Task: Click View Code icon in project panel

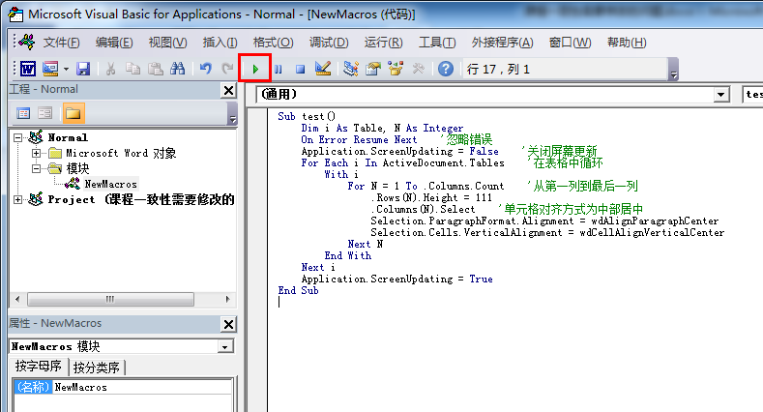Action: point(23,113)
